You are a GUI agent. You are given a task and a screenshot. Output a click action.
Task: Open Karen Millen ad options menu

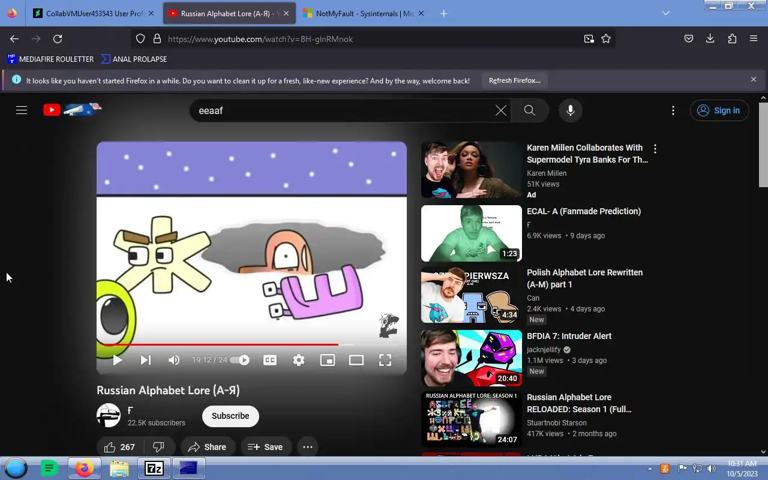tap(655, 149)
